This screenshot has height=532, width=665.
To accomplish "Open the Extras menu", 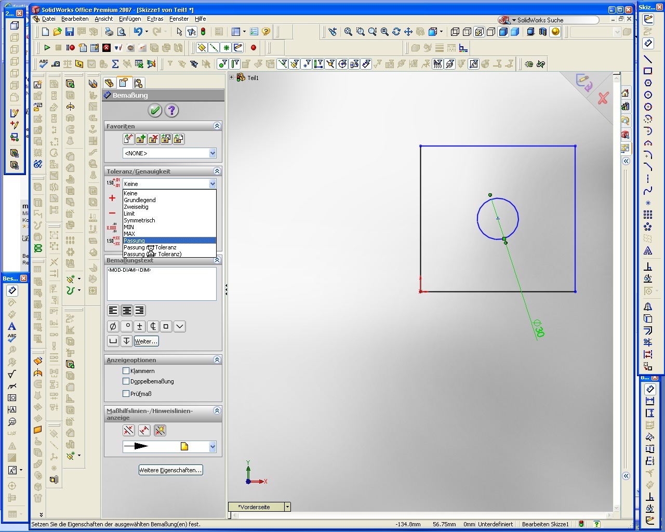I will tap(155, 19).
